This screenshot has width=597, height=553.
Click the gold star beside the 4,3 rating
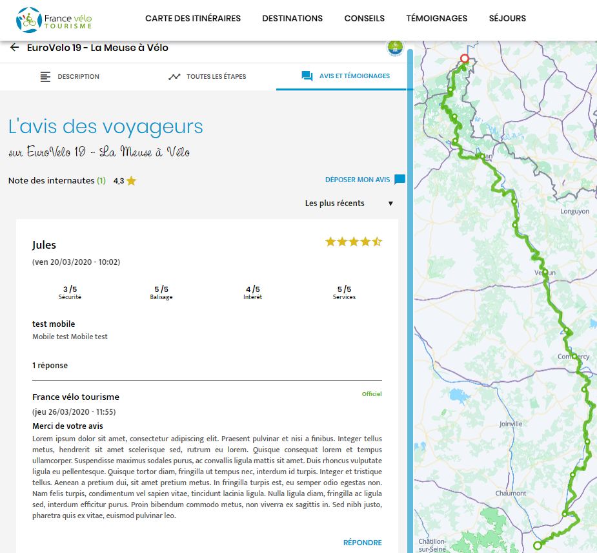[x=132, y=181]
